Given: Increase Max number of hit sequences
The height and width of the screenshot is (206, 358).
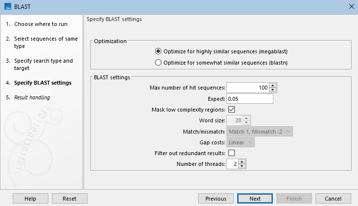Looking at the screenshot, I should pos(273,85).
